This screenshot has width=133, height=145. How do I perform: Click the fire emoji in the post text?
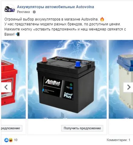pyautogui.click(x=102, y=19)
